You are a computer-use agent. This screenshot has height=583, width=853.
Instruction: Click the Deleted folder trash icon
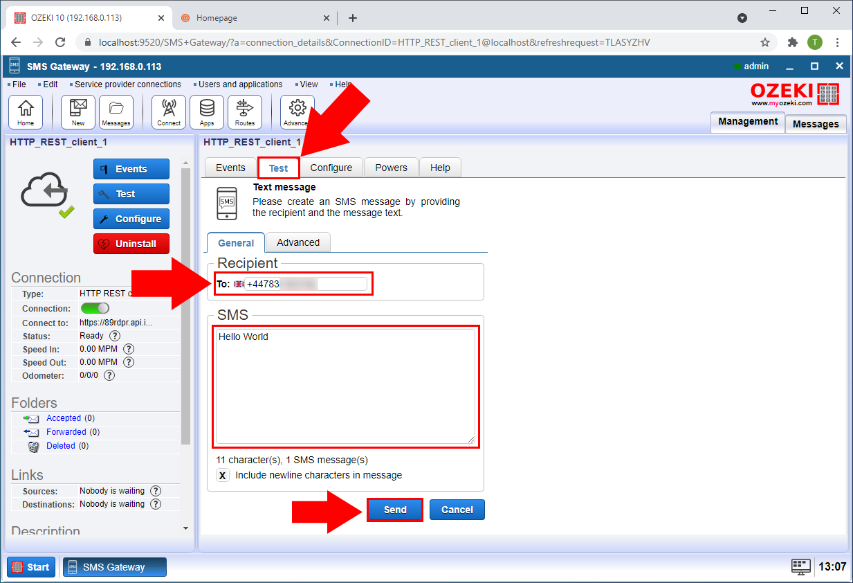point(33,446)
